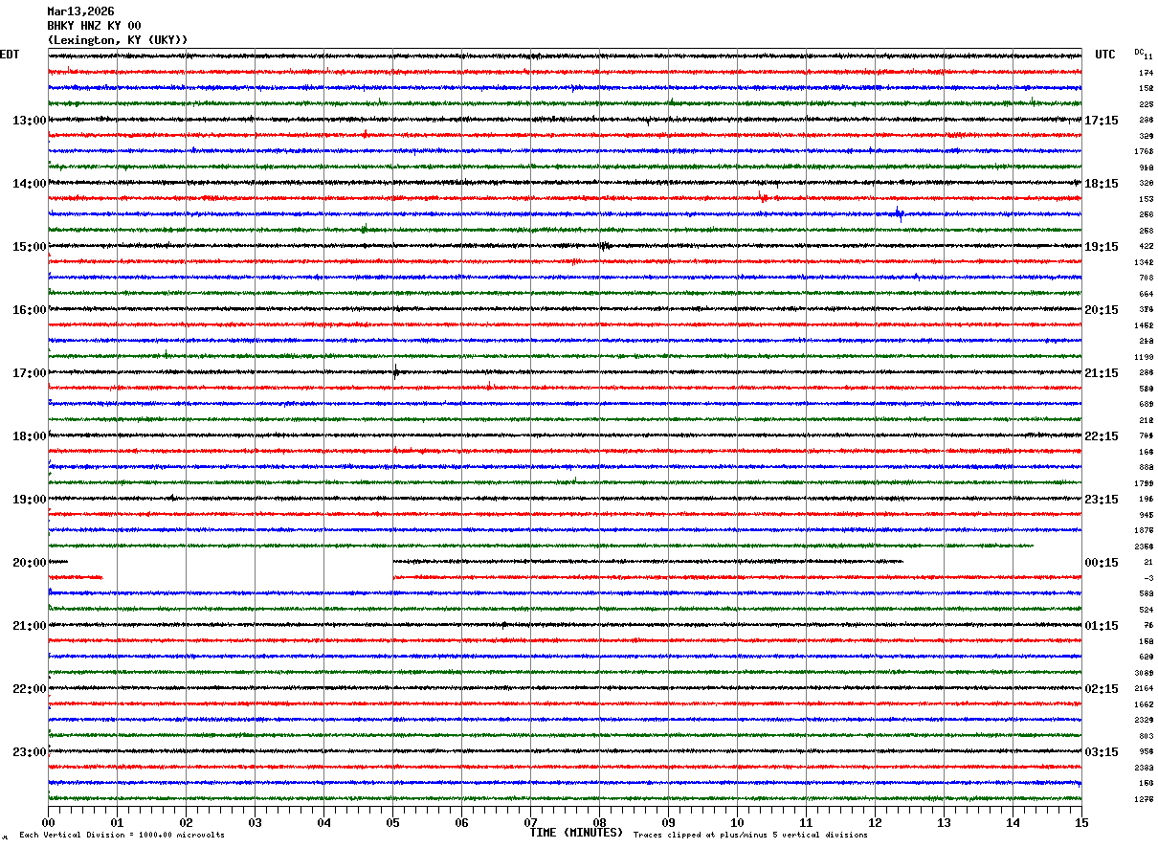1158x848 pixels.
Task: Click the 00:15 UTC time label
Action: [x=1102, y=563]
